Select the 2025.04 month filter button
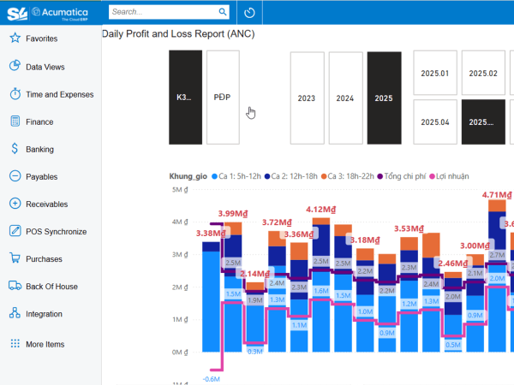Image resolution: width=514 pixels, height=385 pixels. 435,121
